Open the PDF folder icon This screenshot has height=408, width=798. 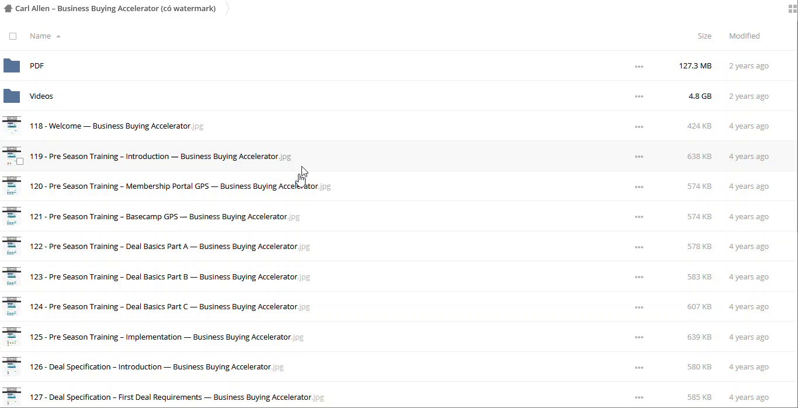click(12, 65)
